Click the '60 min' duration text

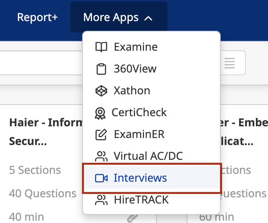[217, 217]
